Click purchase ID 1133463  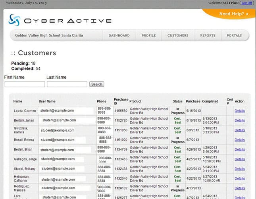coord(121,159)
